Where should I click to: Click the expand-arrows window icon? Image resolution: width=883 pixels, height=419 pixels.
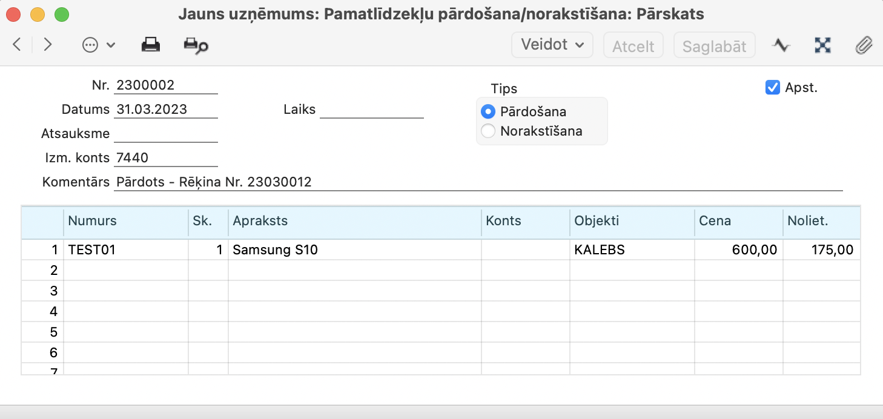coord(822,45)
